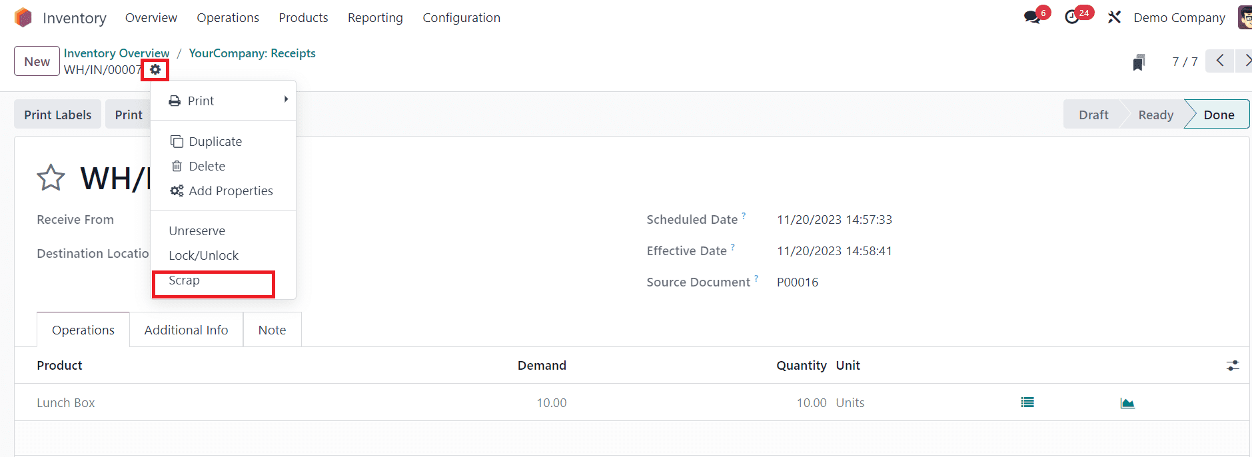Viewport: 1252px width, 457px height.
Task: Click the bookmark icon near the pager
Action: click(x=1139, y=63)
